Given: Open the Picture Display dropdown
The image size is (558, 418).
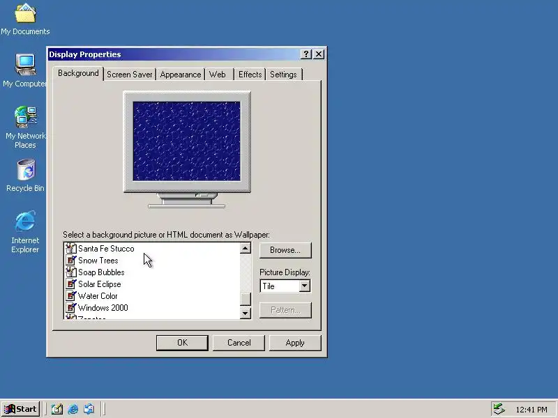Looking at the screenshot, I should tap(305, 286).
